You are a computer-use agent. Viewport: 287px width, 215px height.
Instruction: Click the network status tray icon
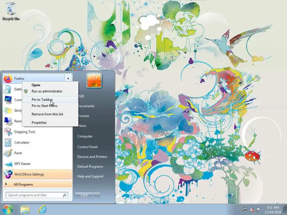(x=245, y=210)
